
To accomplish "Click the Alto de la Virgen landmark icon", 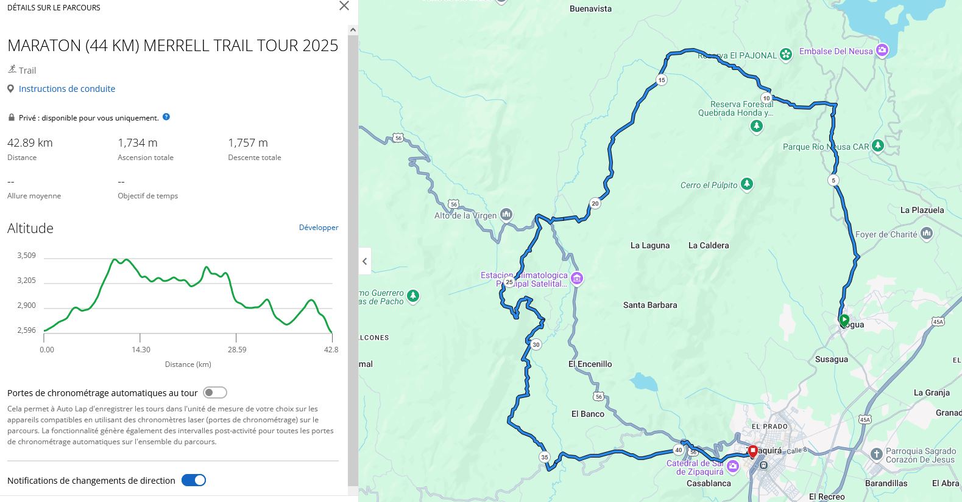I will pos(506,215).
